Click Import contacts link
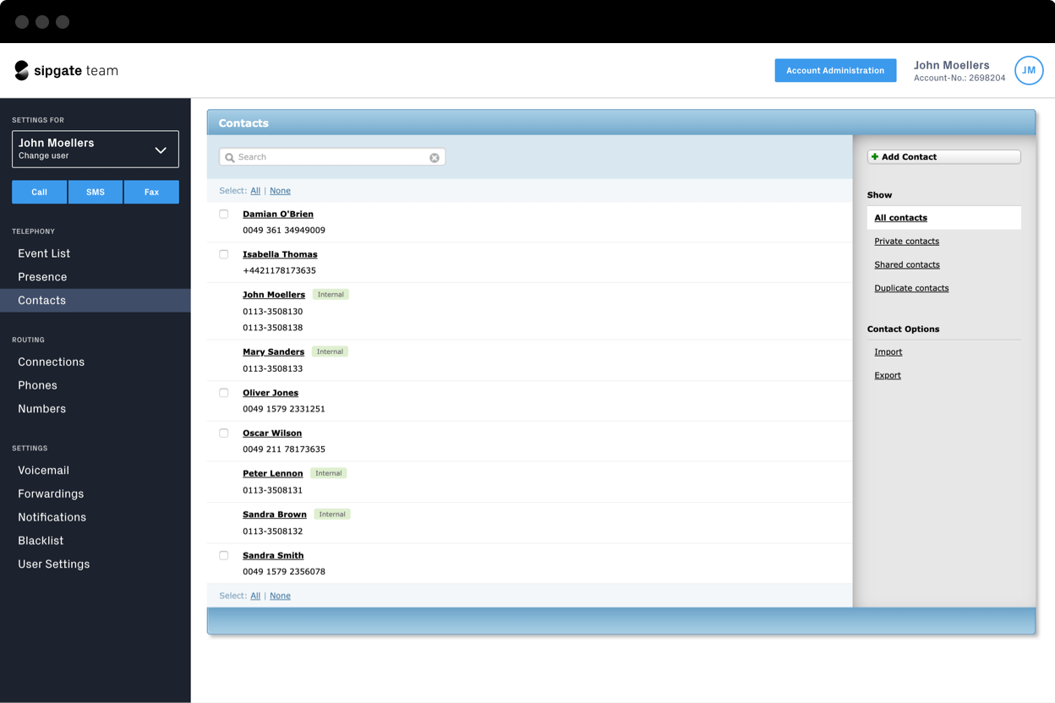Screen dimensions: 1055x703 point(888,352)
